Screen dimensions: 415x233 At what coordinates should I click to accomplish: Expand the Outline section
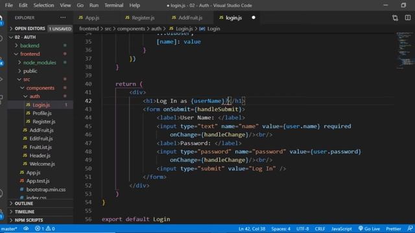[x=24, y=203]
